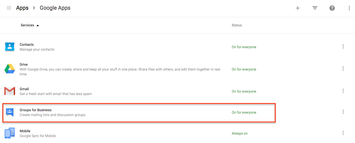The width and height of the screenshot is (355, 143).
Task: Click the Gmail envelope icon
Action: [x=10, y=91]
